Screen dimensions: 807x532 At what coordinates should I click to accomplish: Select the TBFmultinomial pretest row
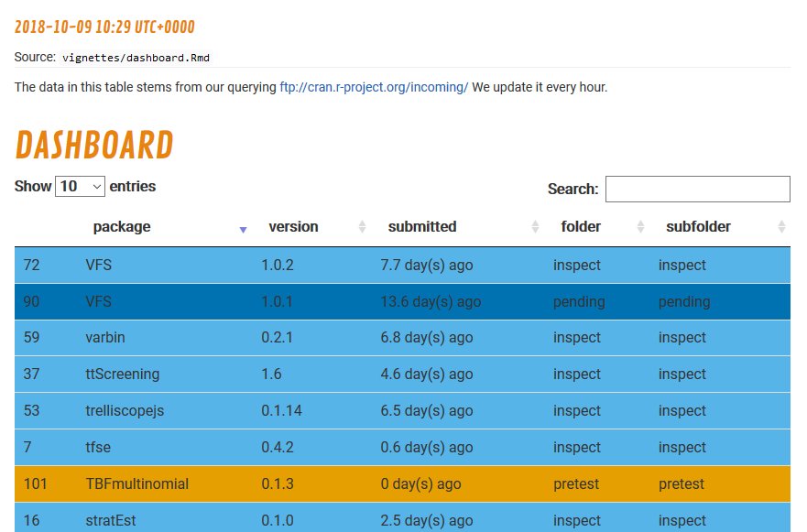tap(403, 483)
